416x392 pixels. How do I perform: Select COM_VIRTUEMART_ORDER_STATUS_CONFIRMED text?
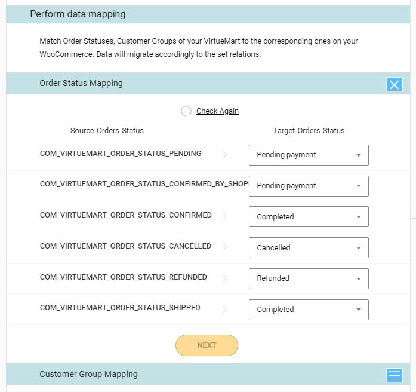coord(126,215)
